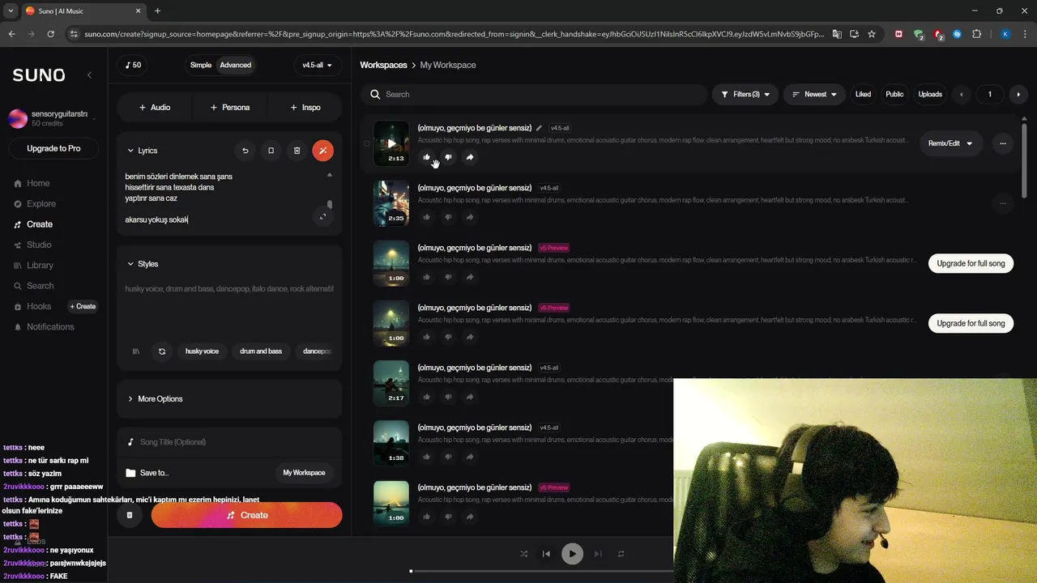Open Explore in the sidebar
This screenshot has height=583, width=1037.
coord(41,204)
